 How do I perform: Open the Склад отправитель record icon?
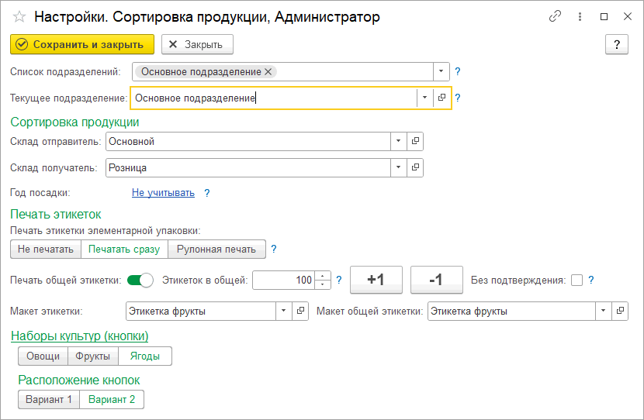tap(415, 141)
